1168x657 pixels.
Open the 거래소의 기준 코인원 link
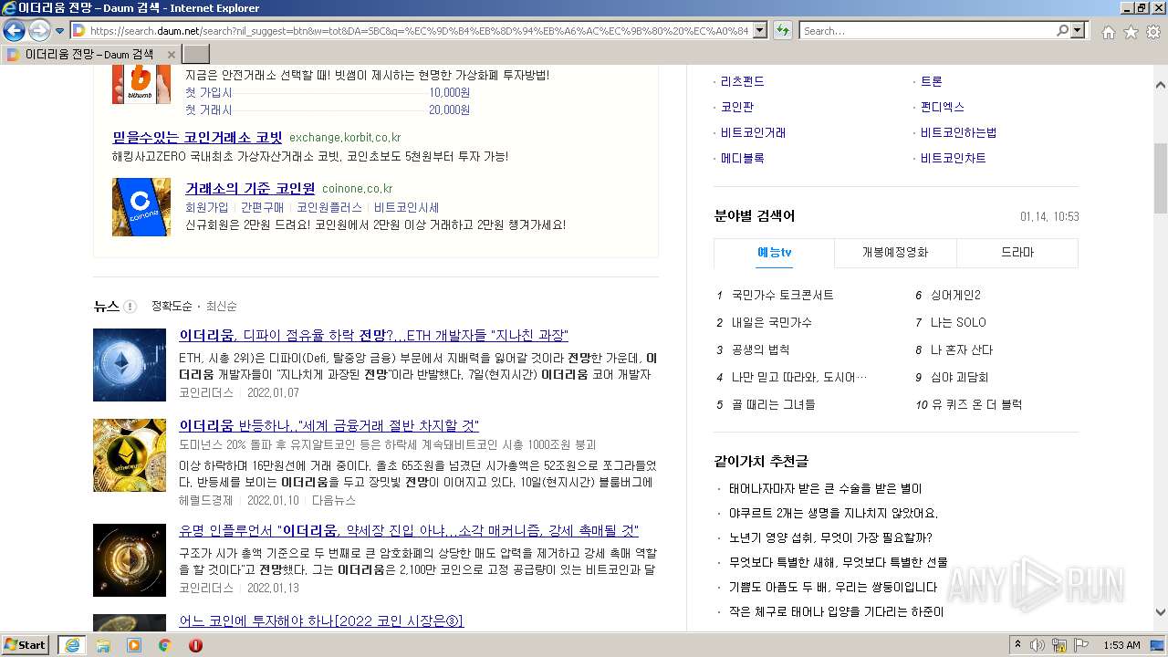[x=250, y=189]
